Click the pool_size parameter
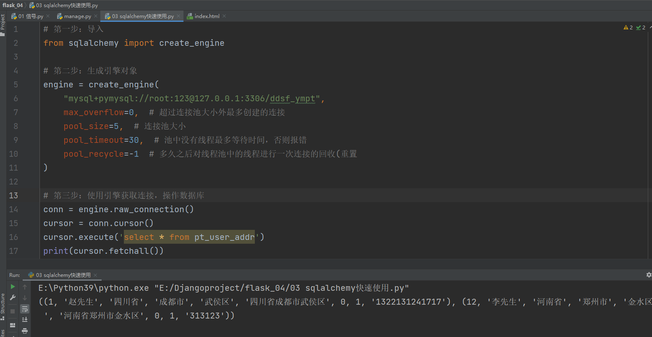652x337 pixels. pos(86,126)
